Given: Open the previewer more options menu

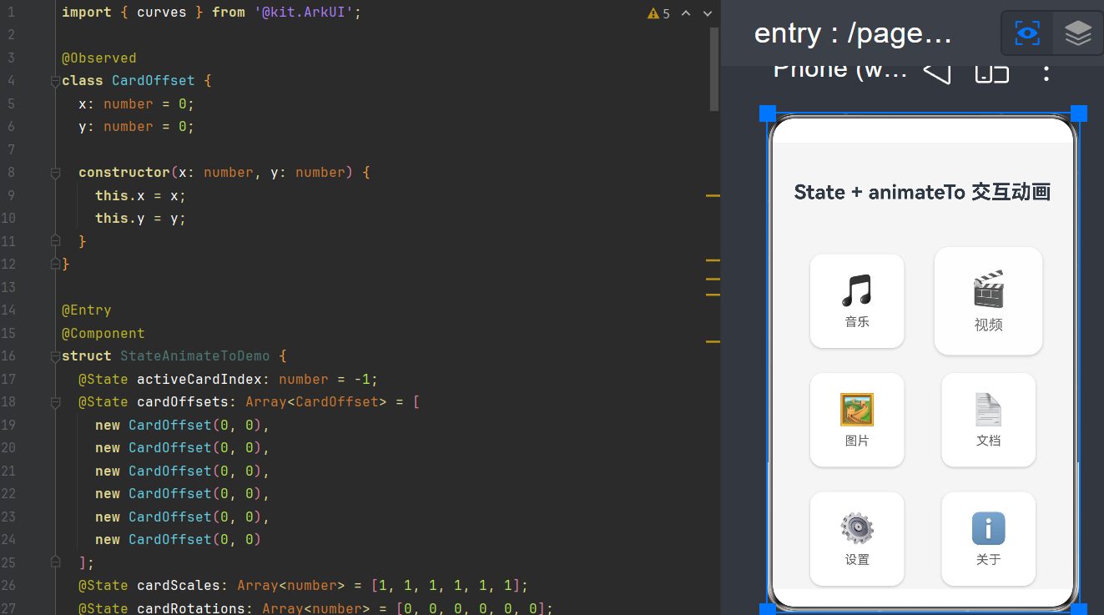Looking at the screenshot, I should click(1046, 72).
